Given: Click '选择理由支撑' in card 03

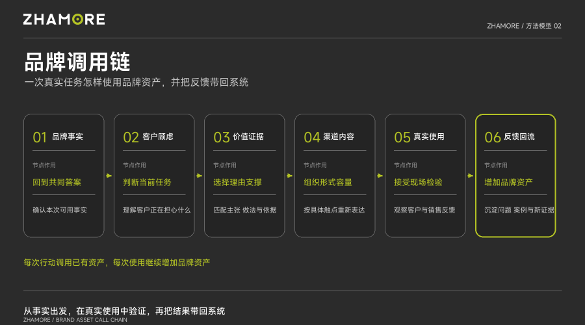Looking at the screenshot, I should (237, 183).
